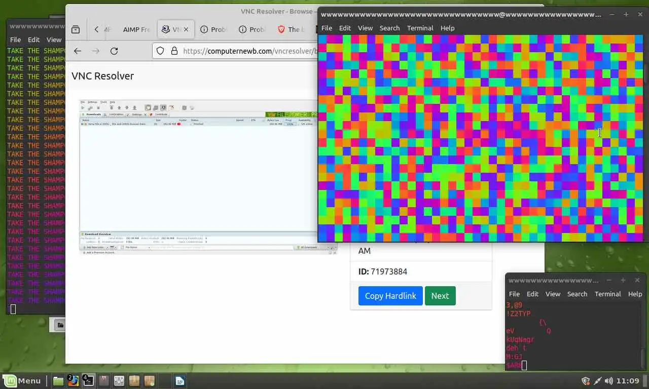This screenshot has width=649, height=389.
Task: Switch to grouped terminal windows in taskbar
Action: tap(88, 381)
